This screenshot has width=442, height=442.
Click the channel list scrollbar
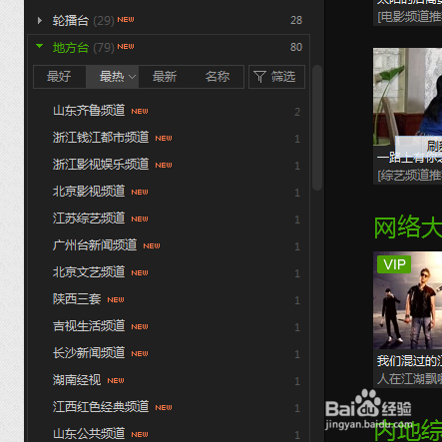317,128
